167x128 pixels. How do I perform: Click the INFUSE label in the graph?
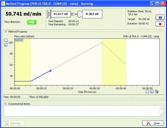[x=19, y=40]
